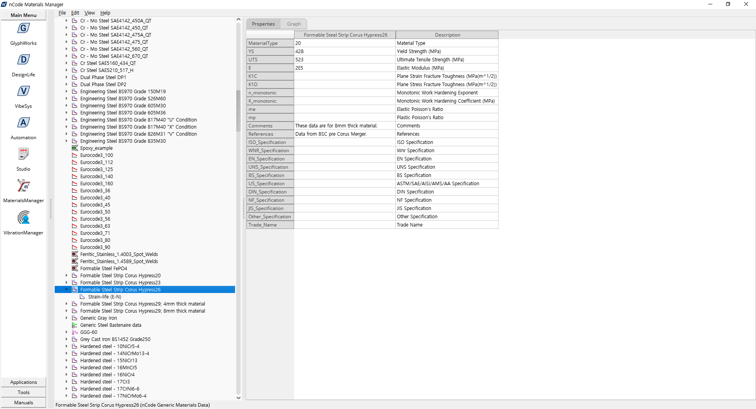Open the Help menu
This screenshot has height=409, width=756.
tap(105, 13)
